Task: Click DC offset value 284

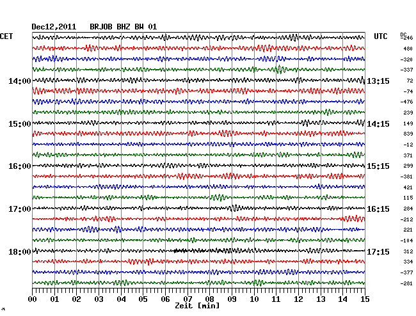Action: click(408, 209)
